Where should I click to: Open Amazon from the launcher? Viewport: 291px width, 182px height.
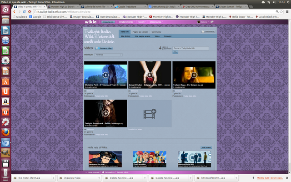[x=5, y=101]
